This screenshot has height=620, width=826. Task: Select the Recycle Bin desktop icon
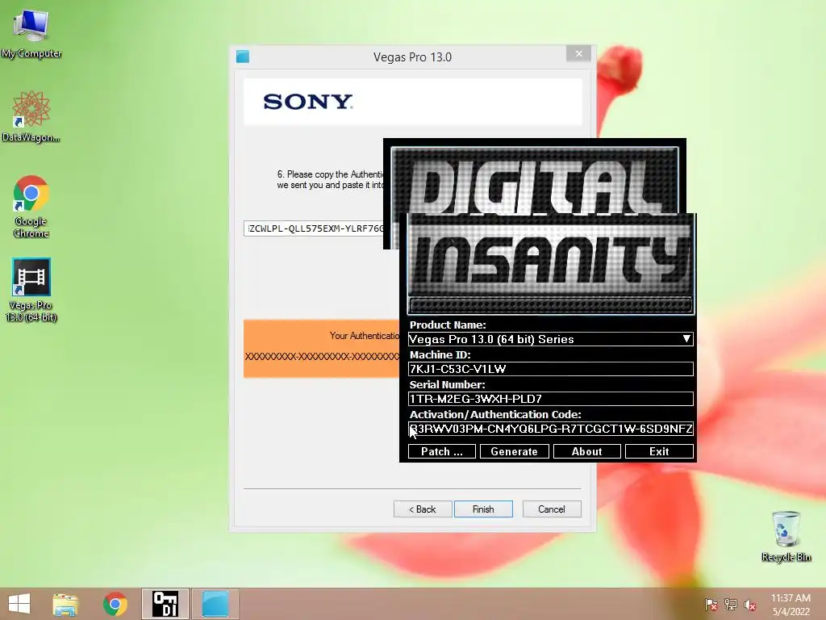pyautogui.click(x=786, y=536)
